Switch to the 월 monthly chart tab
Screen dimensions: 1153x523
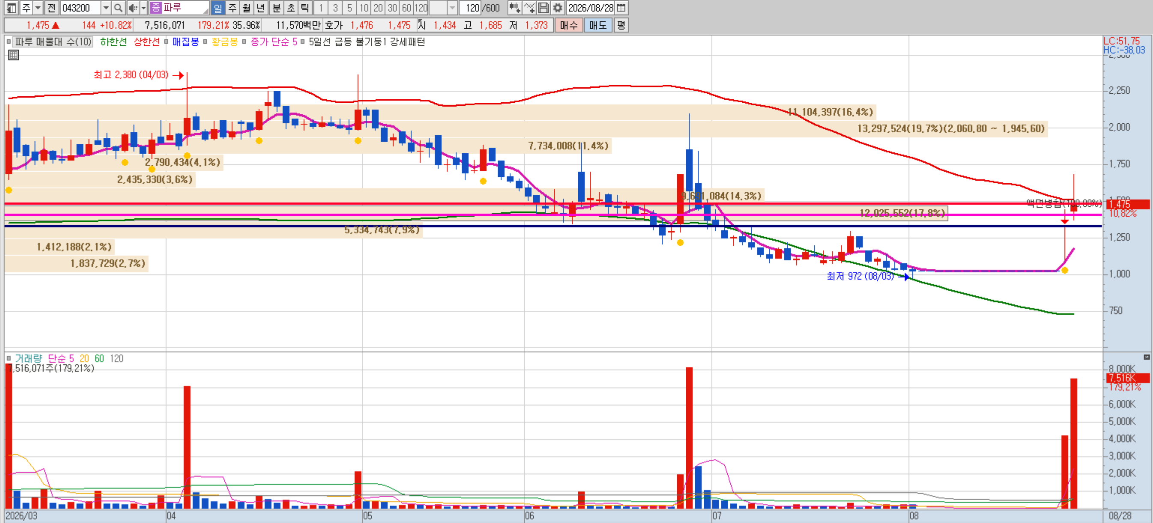pos(247,8)
